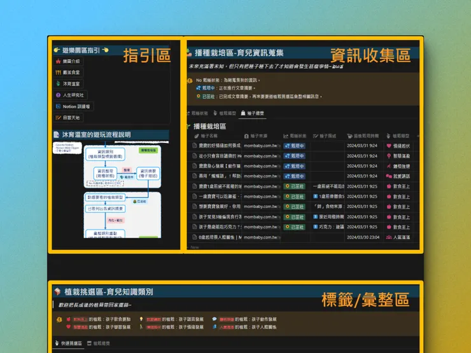Open 體格強健 type tag with runner icon
This screenshot has height=353, width=471.
click(x=398, y=166)
